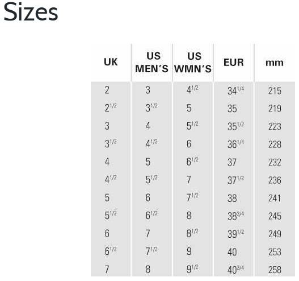Viewport: 299px width, 281px height.
Task: Select the US WMN'S column header
Action: pyautogui.click(x=193, y=63)
